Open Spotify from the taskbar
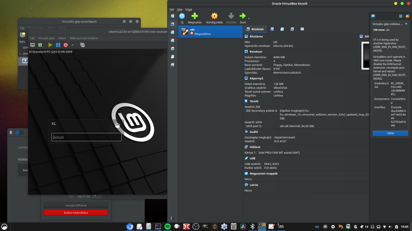 coord(167,227)
